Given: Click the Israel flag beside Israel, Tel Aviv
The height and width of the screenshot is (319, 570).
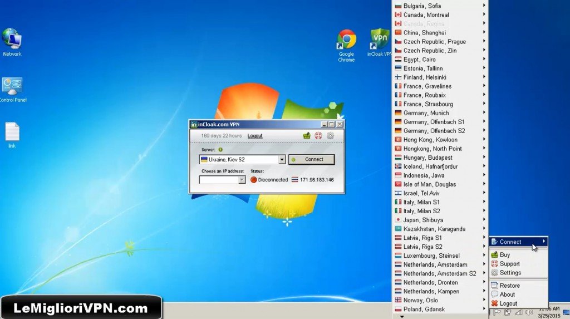Looking at the screenshot, I should [x=398, y=193].
